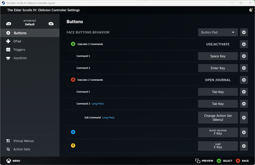The height and width of the screenshot is (165, 255).
Task: Click the red B button icon in the list
Action: point(73,80)
